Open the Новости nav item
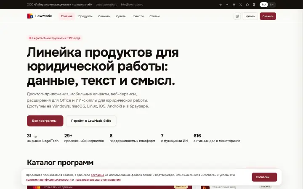The image size is (303, 189). (138, 16)
